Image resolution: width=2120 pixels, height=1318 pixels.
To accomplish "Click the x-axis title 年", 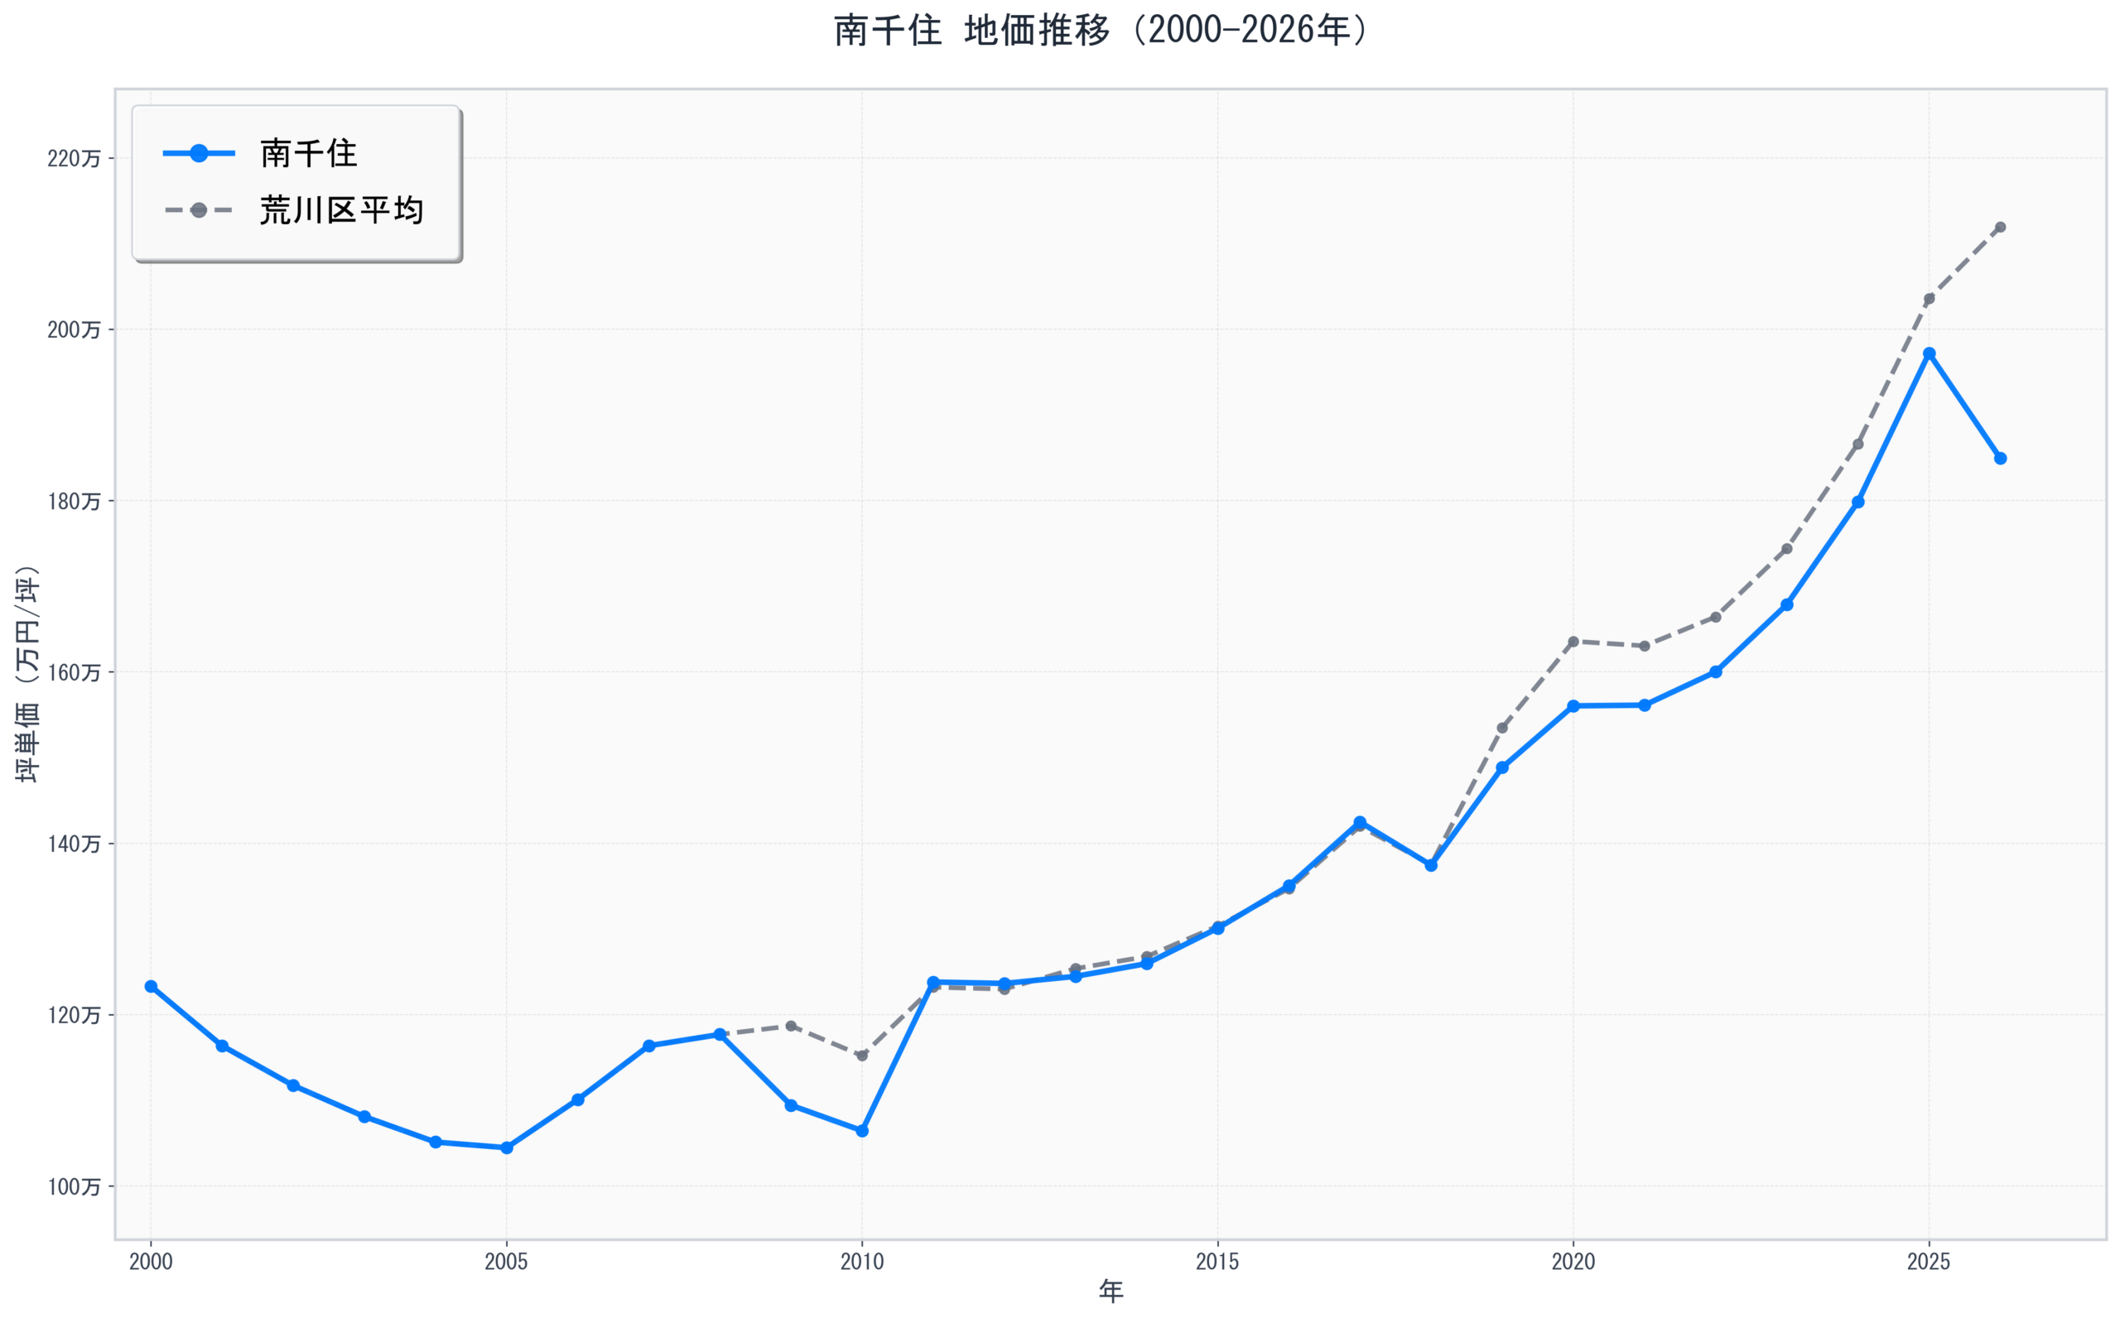I will click(x=1111, y=1291).
